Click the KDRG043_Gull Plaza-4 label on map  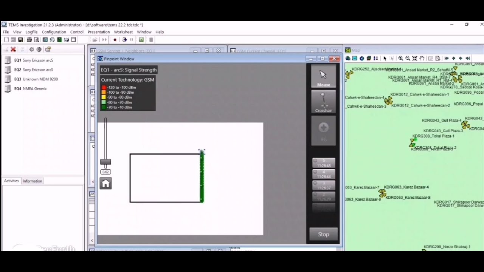point(441,121)
